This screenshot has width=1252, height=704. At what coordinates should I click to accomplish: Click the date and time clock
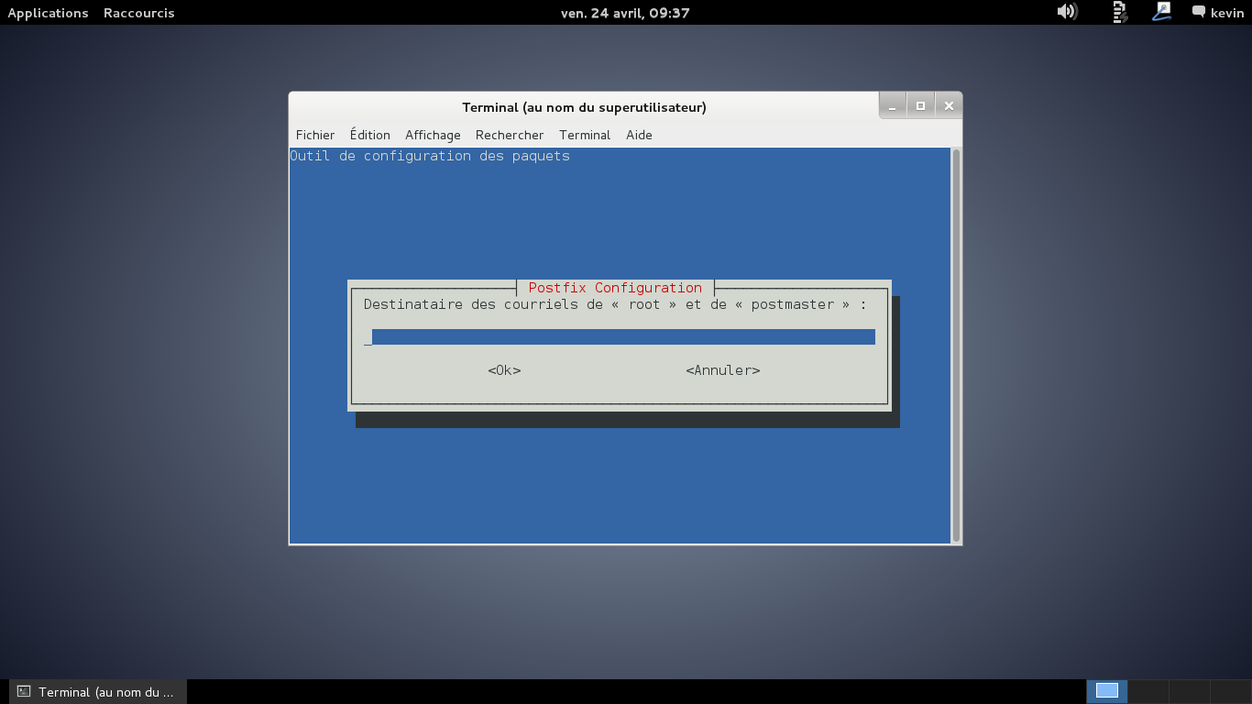click(625, 13)
